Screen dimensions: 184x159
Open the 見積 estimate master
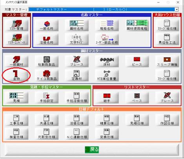[16, 98]
